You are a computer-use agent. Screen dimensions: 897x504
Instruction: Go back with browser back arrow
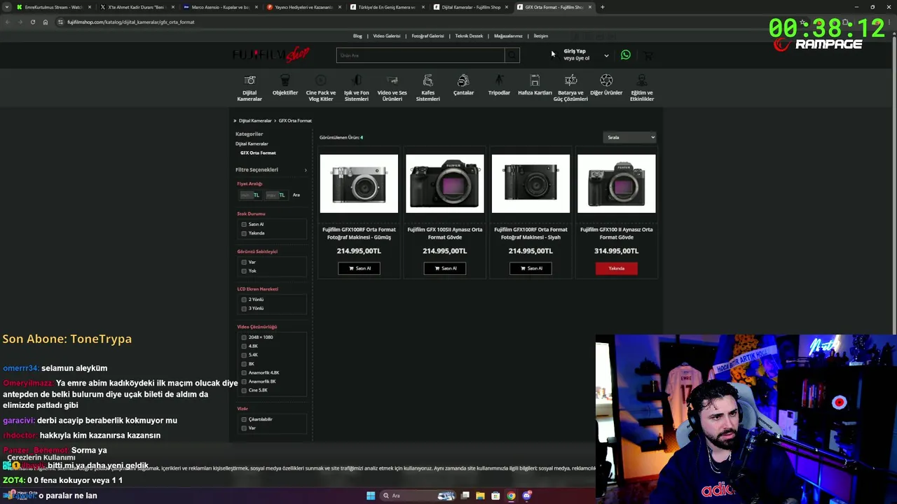click(7, 22)
